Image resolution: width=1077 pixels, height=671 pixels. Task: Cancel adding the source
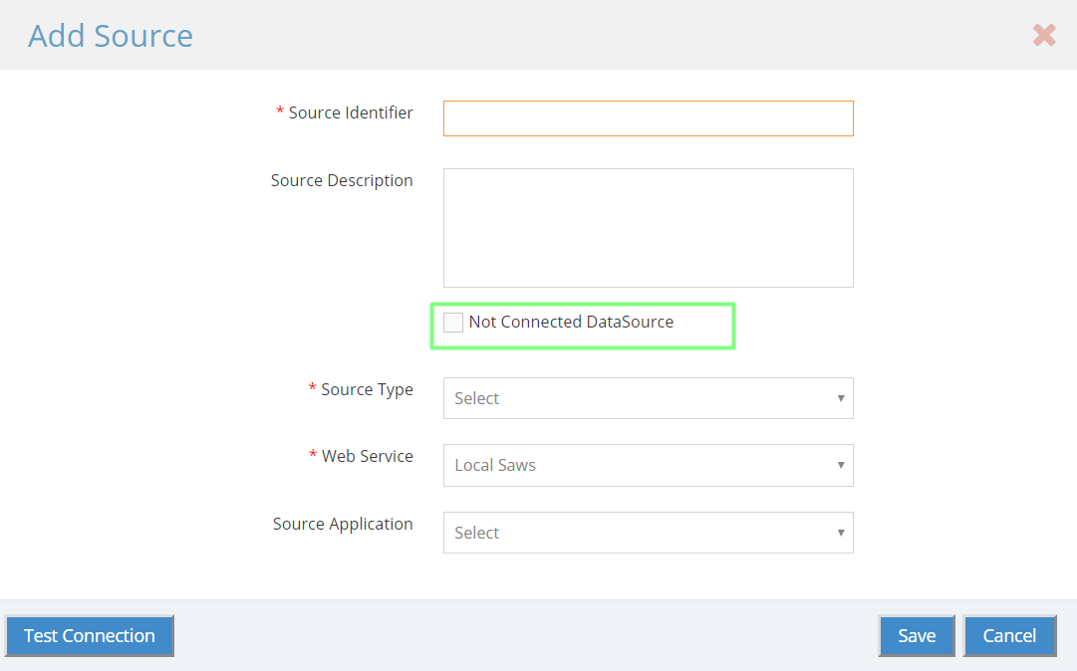click(x=1009, y=636)
